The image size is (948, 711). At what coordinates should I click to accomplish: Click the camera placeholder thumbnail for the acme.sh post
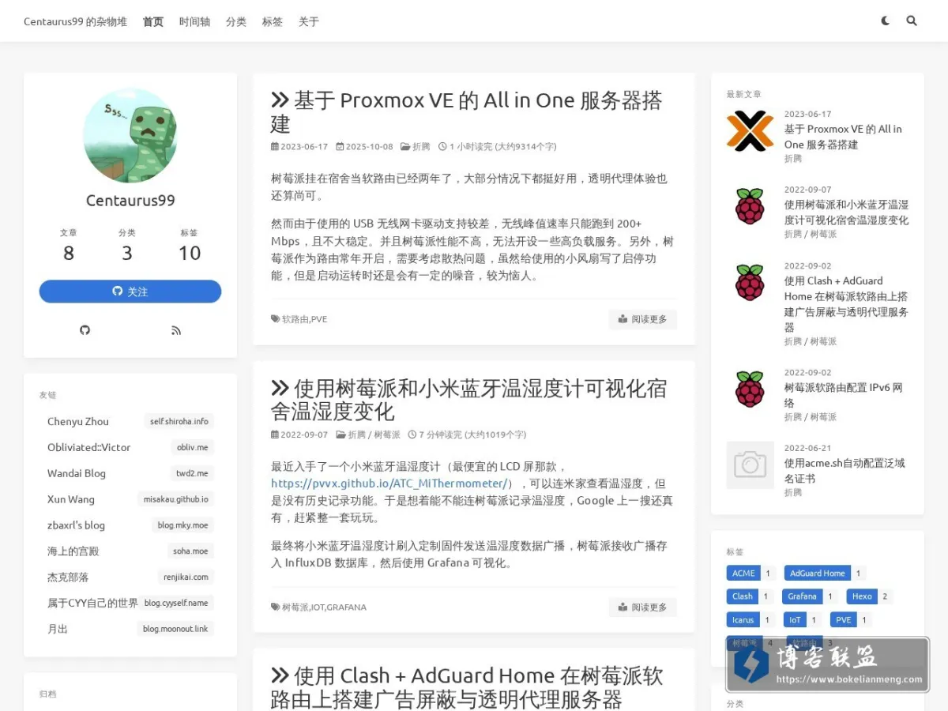coord(750,465)
